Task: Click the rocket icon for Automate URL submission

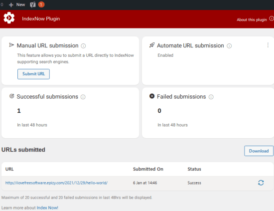Action: click(x=152, y=45)
